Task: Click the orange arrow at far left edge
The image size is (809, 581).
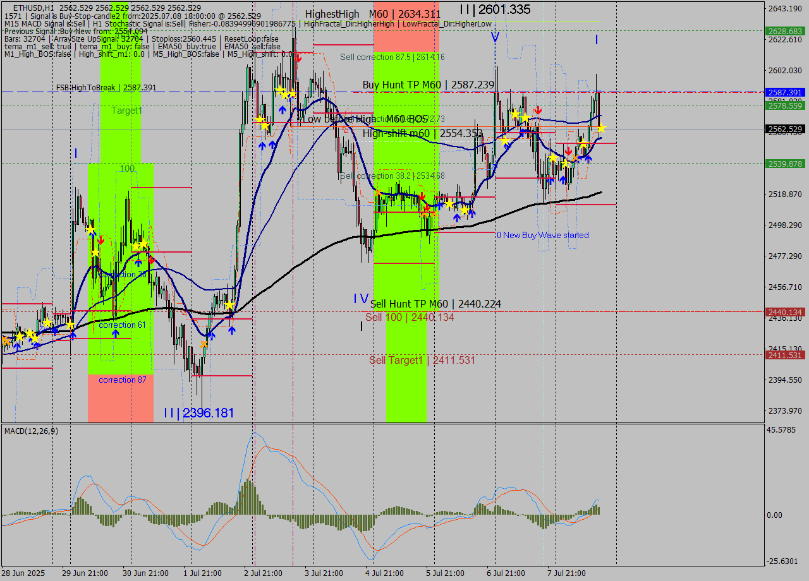Action: (6, 340)
